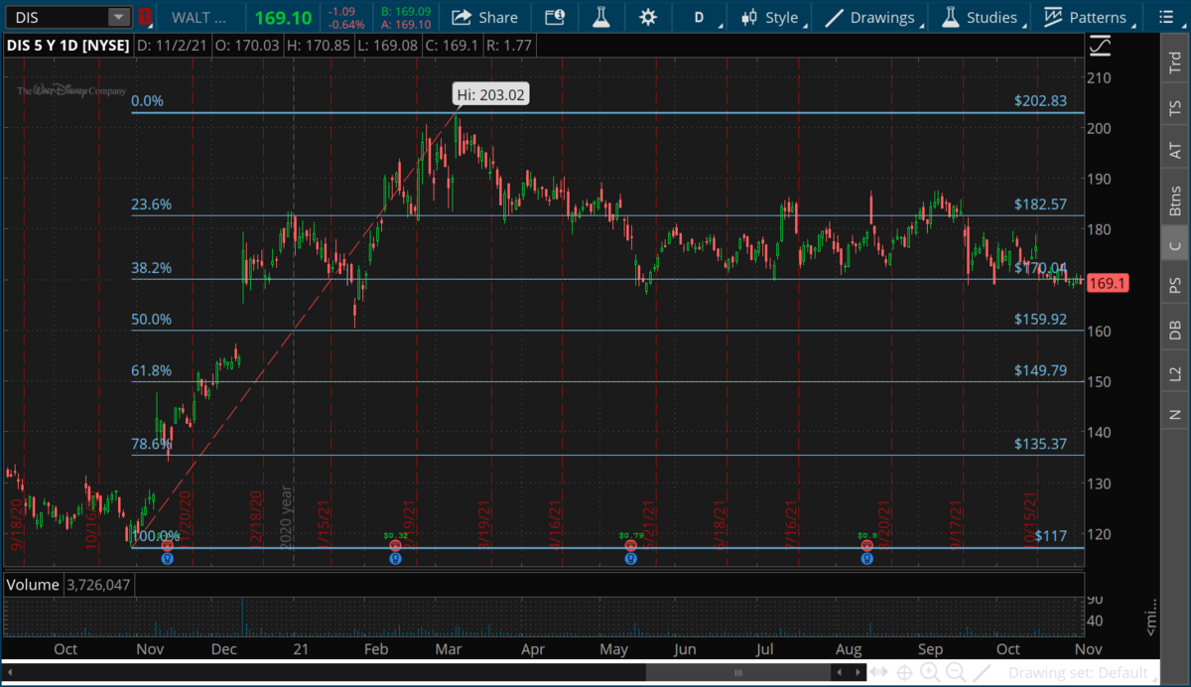Click into the DIS symbol input field
This screenshot has height=687, width=1191.
click(x=58, y=18)
